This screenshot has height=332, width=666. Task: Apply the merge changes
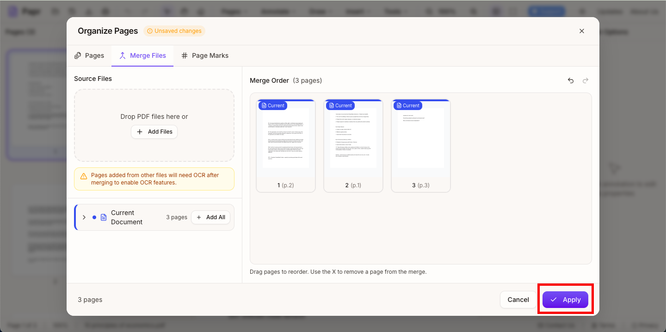coord(565,300)
